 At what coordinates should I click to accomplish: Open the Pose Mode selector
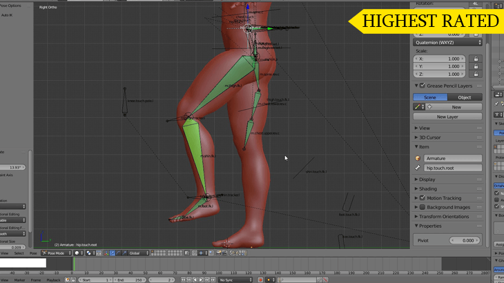coord(56,253)
